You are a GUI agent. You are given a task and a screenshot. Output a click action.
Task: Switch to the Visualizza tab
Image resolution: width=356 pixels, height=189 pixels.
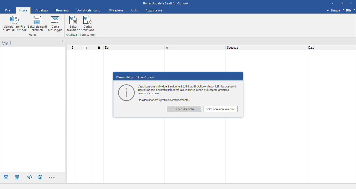click(41, 10)
